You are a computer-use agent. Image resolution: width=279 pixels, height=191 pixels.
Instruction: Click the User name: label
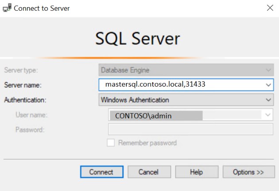pos(31,115)
